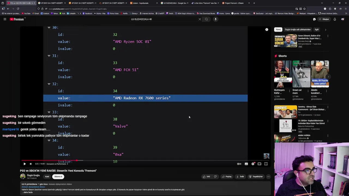Open menu for adalet mülkün video

[x=328, y=135]
